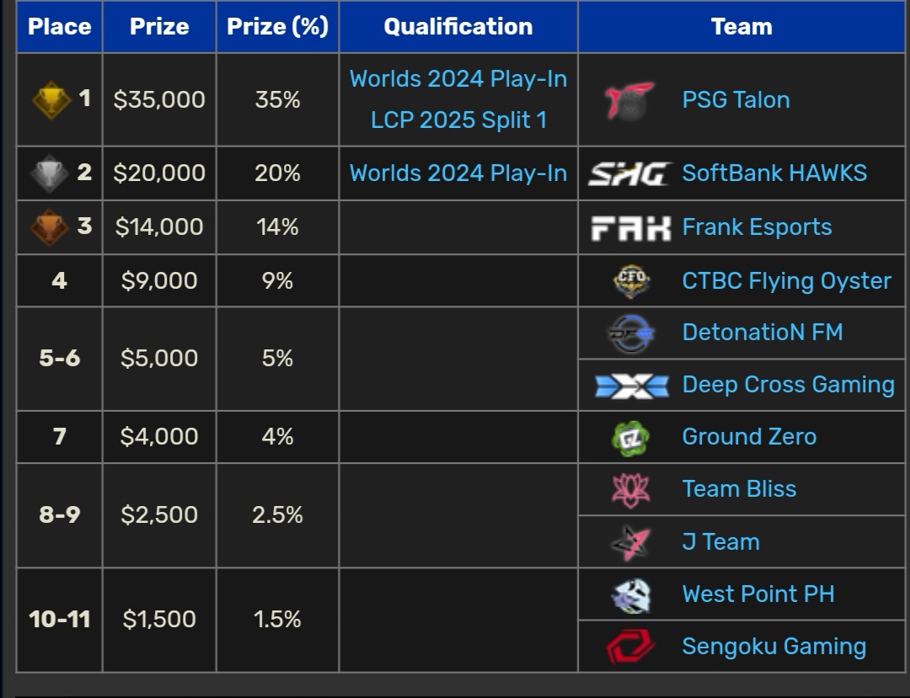Click the West Point PH logo

click(631, 595)
